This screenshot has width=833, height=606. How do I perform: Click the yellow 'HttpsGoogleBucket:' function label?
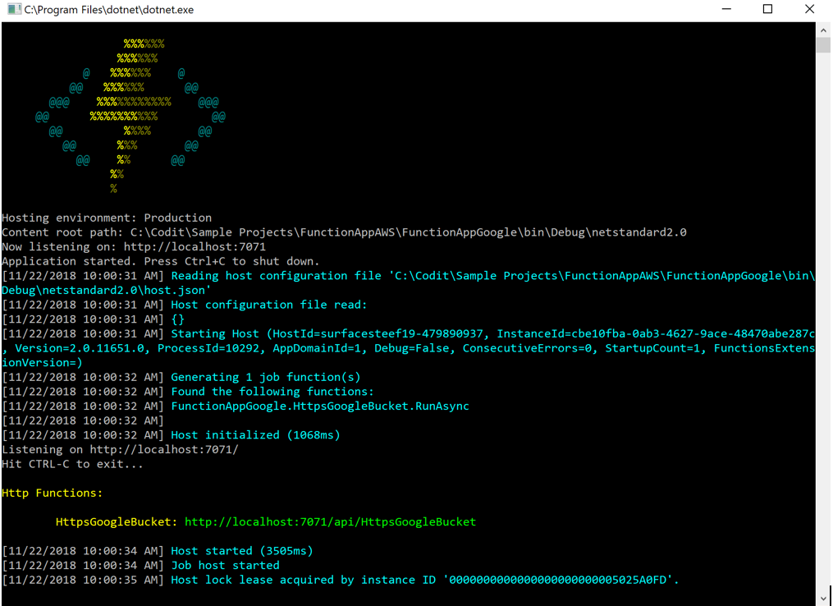[x=117, y=522]
